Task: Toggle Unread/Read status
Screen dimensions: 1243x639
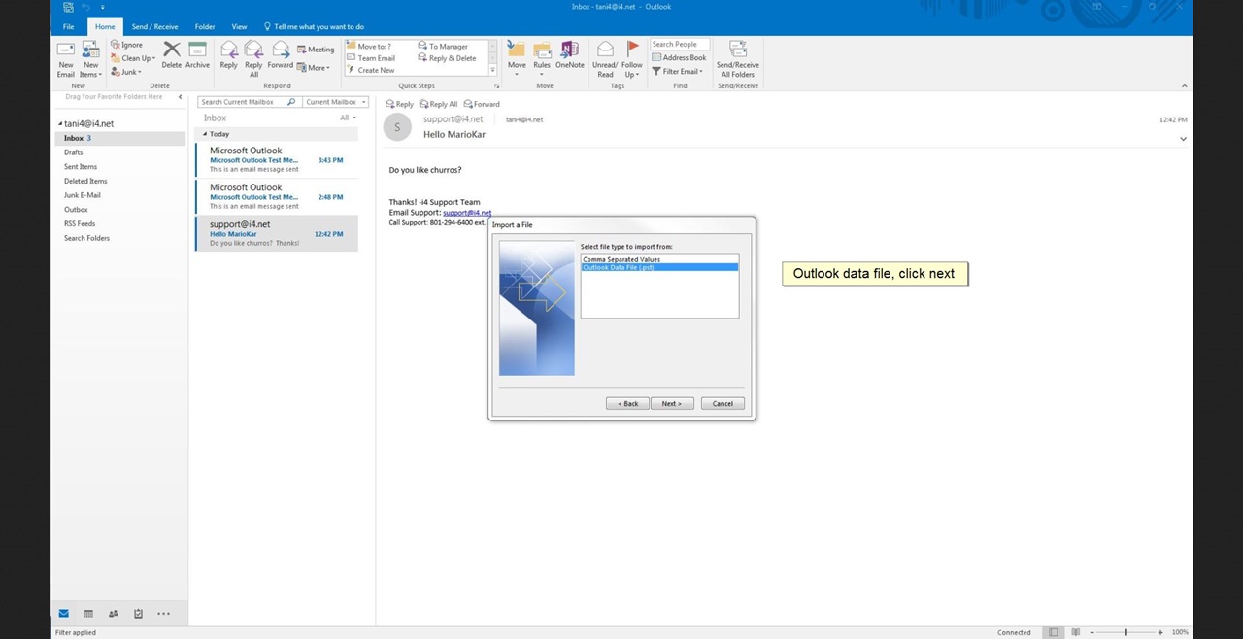Action: pos(605,59)
